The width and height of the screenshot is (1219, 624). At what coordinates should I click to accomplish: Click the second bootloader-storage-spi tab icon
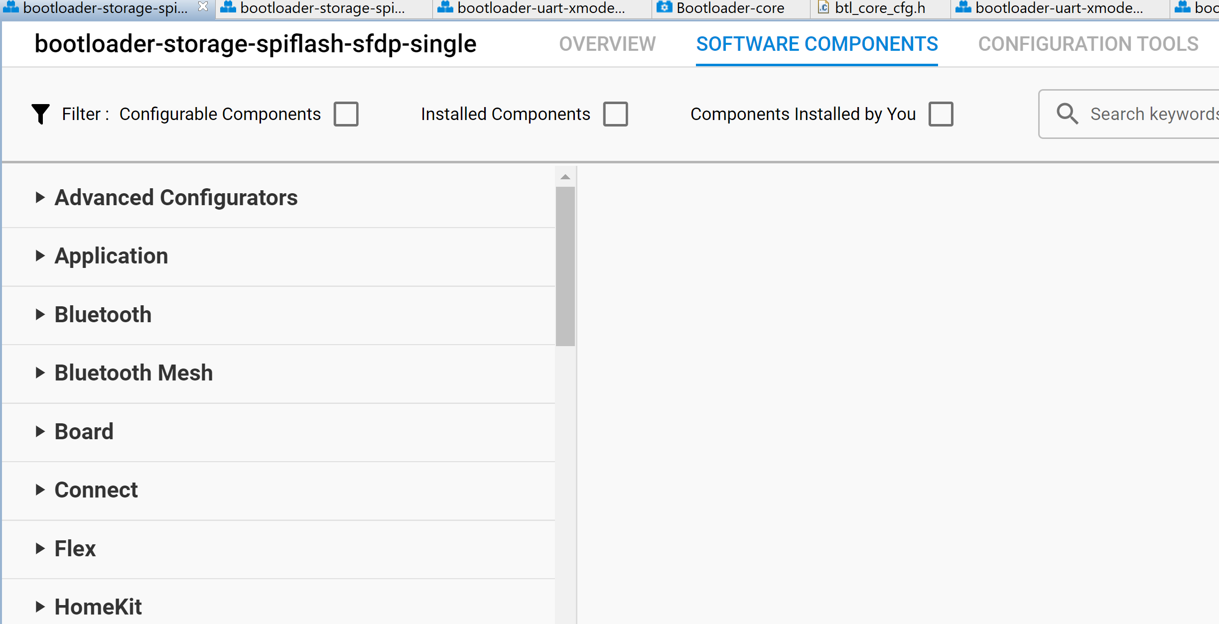coord(228,7)
